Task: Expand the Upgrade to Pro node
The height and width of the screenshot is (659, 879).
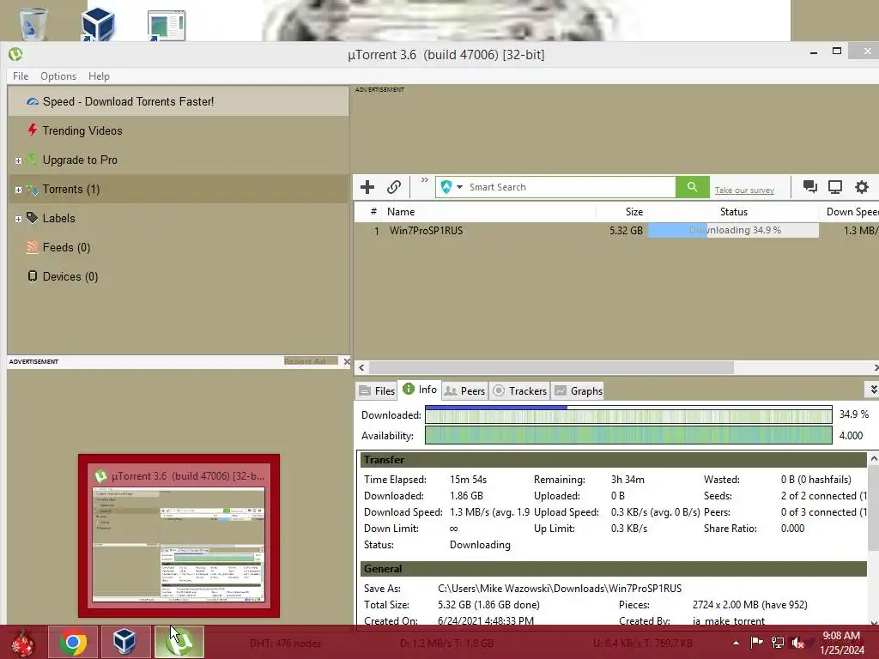Action: coord(18,160)
